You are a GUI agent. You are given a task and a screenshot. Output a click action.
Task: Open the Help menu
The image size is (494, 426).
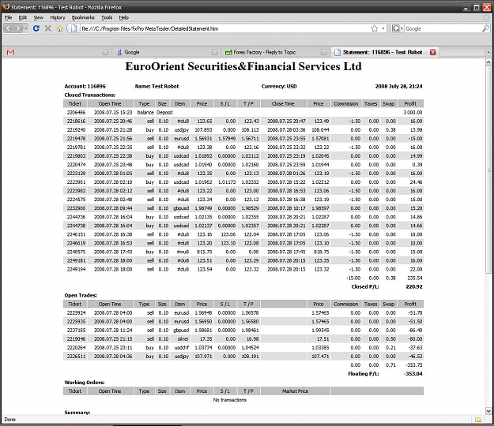(x=124, y=17)
